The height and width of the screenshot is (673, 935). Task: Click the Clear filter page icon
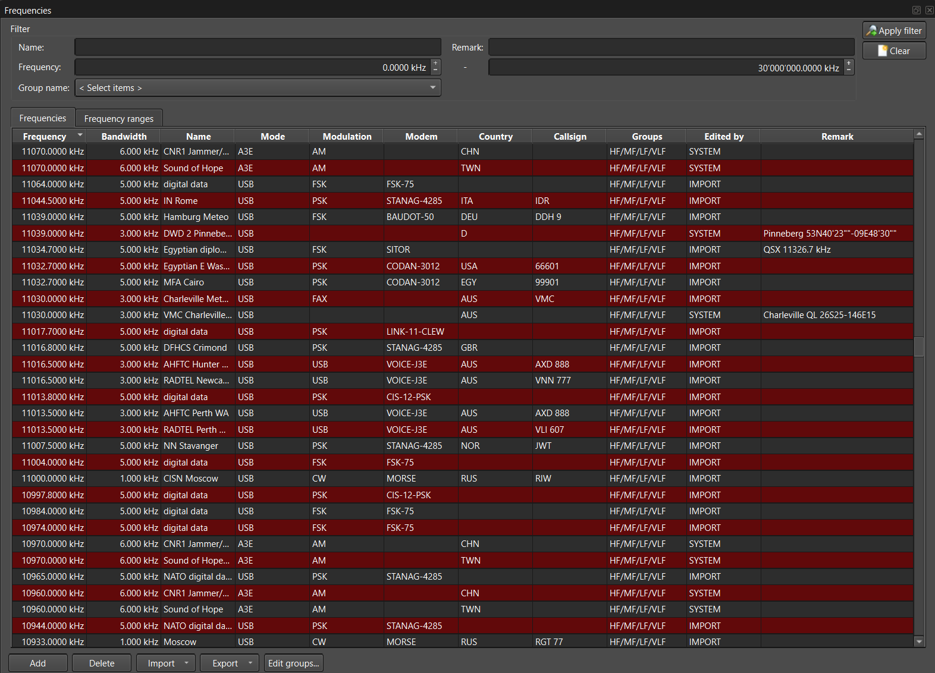coord(883,51)
